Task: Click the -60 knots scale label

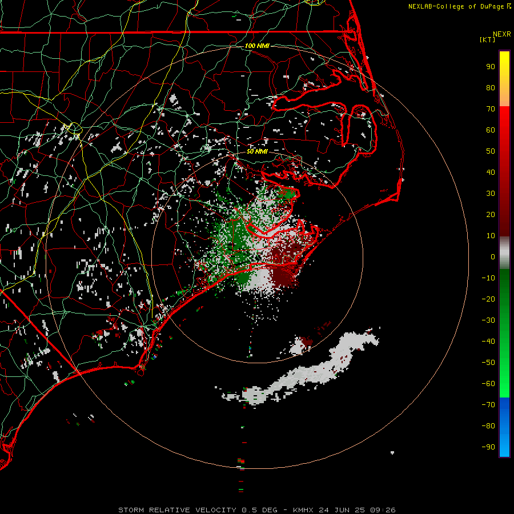Action: 488,384
